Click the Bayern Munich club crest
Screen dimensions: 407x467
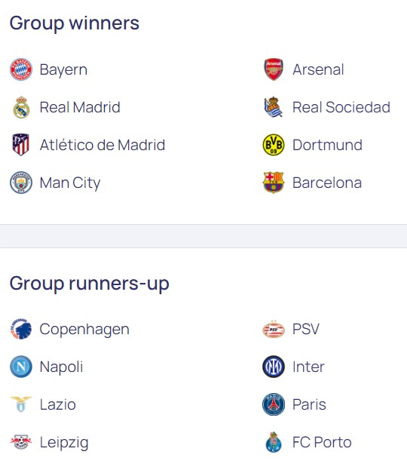click(x=21, y=69)
